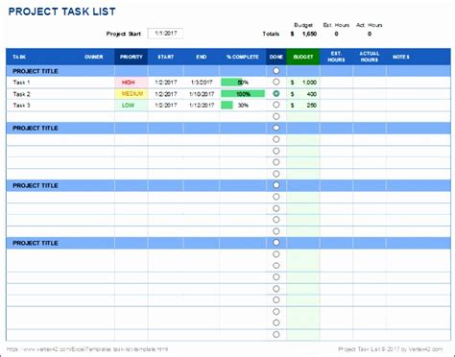Select the TASK column header
This screenshot has width=455, height=357.
tap(19, 57)
